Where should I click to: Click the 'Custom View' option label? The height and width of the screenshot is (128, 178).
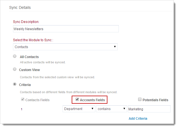tap(29, 70)
